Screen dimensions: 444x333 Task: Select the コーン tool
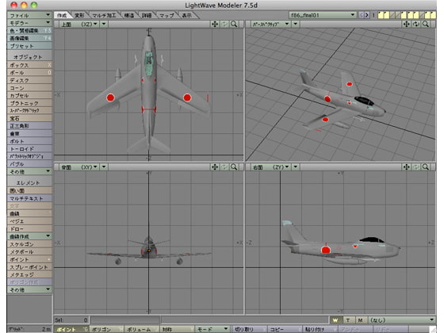click(29, 88)
